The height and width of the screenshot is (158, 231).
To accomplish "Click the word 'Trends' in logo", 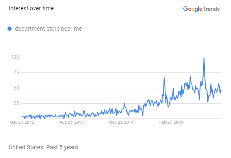I will 212,9.
